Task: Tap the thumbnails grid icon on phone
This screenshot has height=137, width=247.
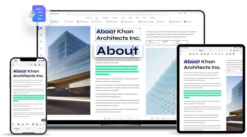Action: point(35,64)
